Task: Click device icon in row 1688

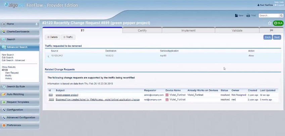Action: point(167,99)
